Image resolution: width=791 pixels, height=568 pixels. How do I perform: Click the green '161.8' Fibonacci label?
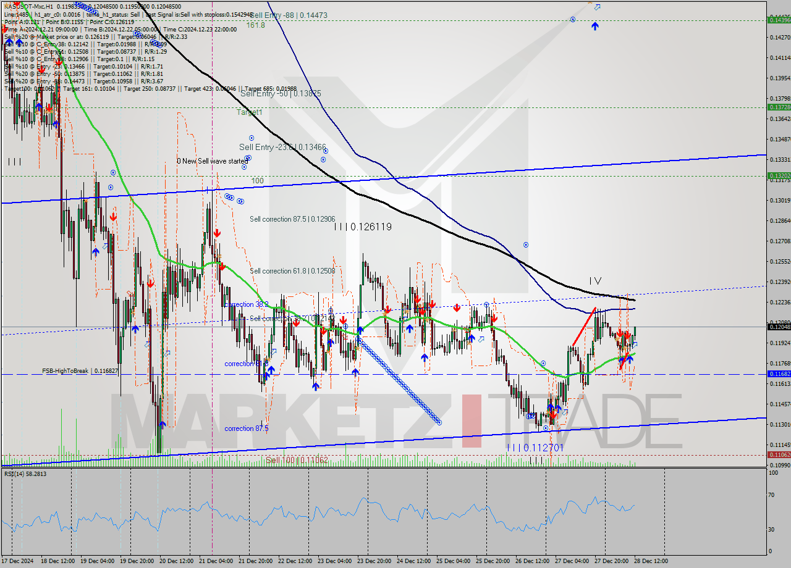click(x=255, y=25)
